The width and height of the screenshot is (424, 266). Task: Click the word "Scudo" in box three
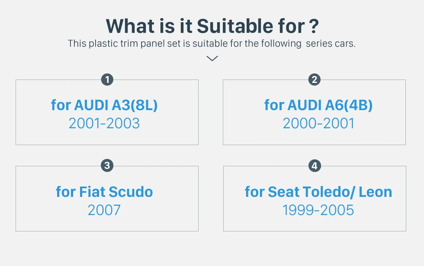click(x=131, y=192)
